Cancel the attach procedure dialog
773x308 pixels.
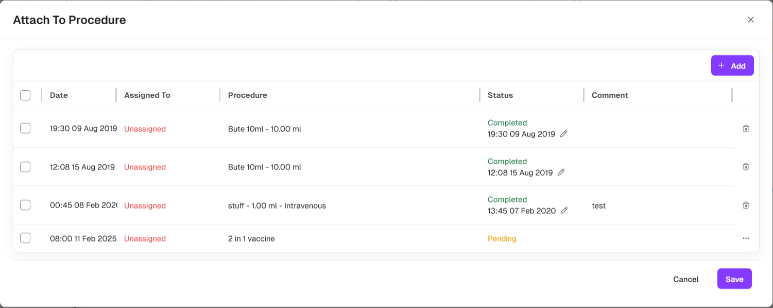(x=685, y=279)
